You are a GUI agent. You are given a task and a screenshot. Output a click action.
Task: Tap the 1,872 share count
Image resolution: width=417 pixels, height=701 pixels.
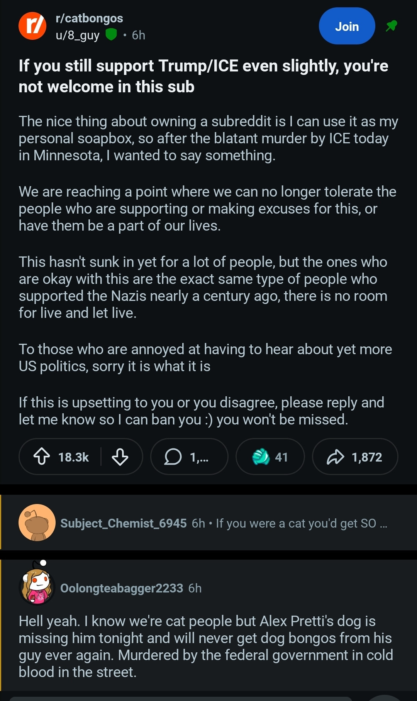click(x=367, y=457)
